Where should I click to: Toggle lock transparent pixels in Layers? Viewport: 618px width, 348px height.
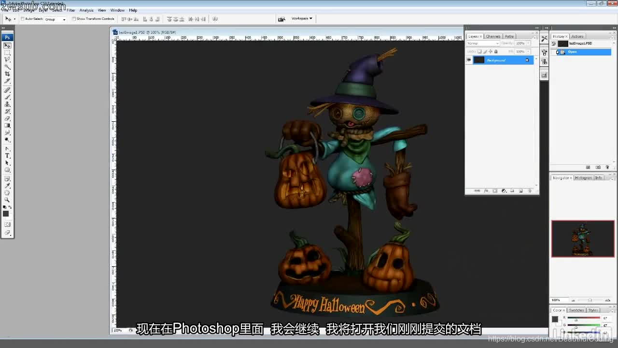tap(479, 51)
